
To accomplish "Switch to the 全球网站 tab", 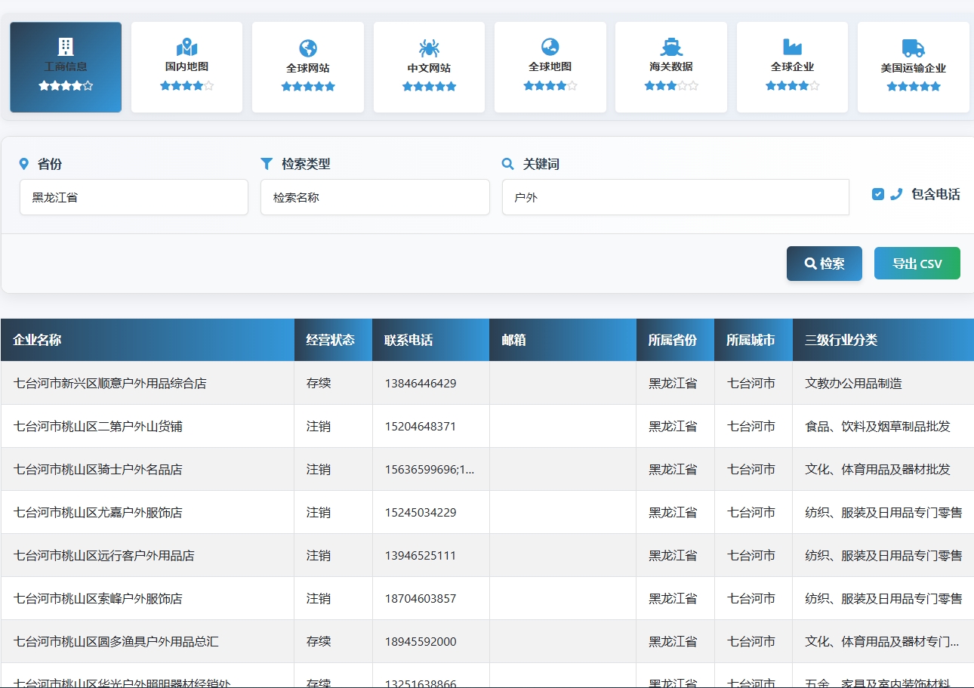I will 308,67.
